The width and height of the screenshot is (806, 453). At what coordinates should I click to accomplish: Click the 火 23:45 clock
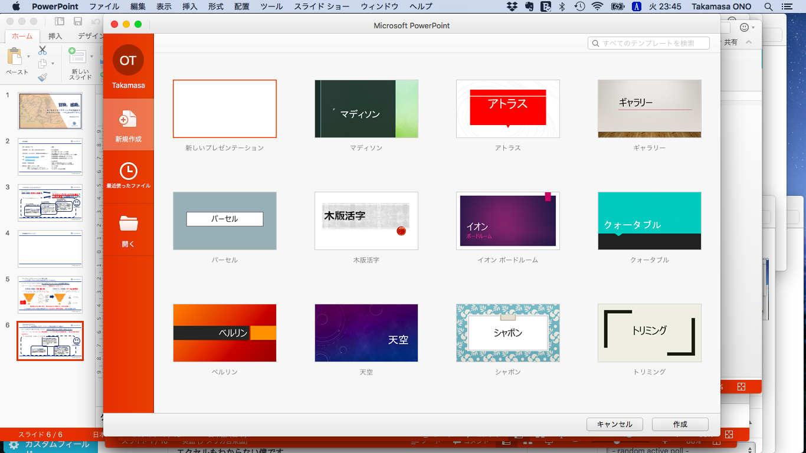click(664, 6)
